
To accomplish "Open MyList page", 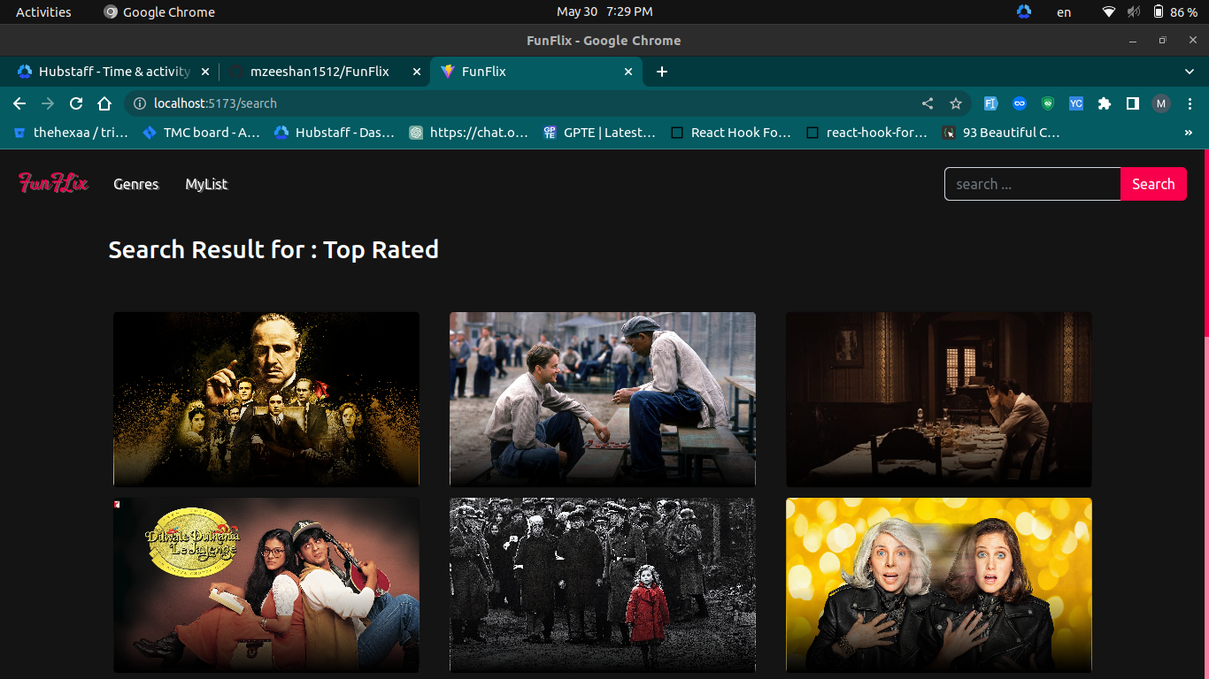I will point(206,184).
